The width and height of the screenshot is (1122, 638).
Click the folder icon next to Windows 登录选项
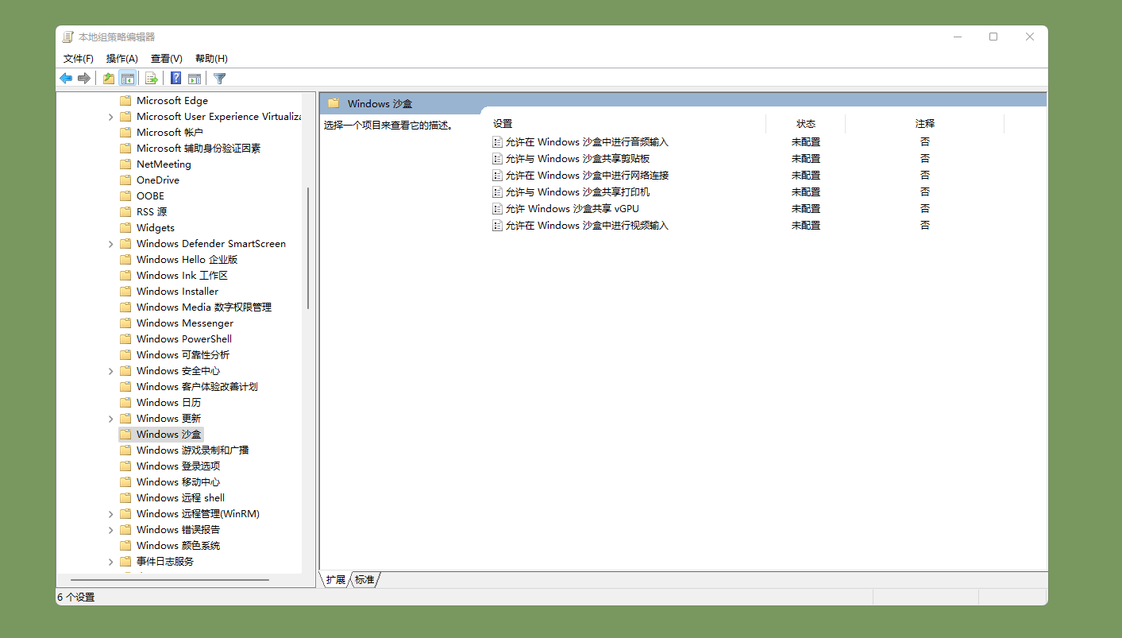pyautogui.click(x=125, y=466)
